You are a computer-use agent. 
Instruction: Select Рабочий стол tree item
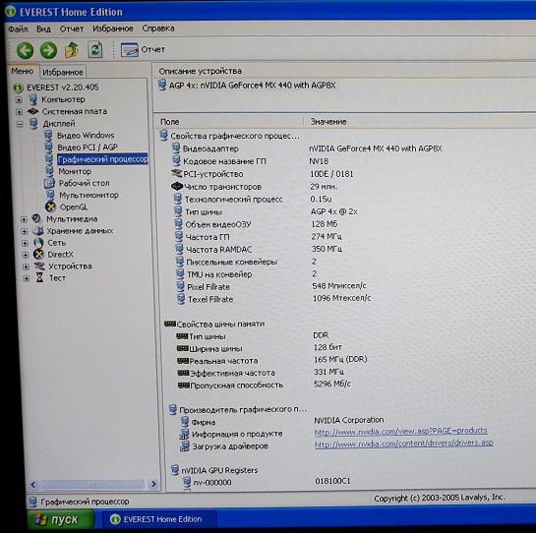click(85, 183)
